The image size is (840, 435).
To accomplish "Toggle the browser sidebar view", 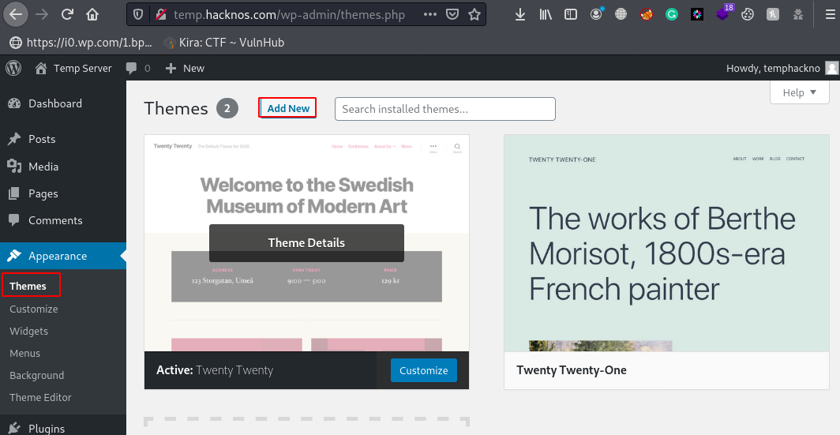I will coord(571,14).
